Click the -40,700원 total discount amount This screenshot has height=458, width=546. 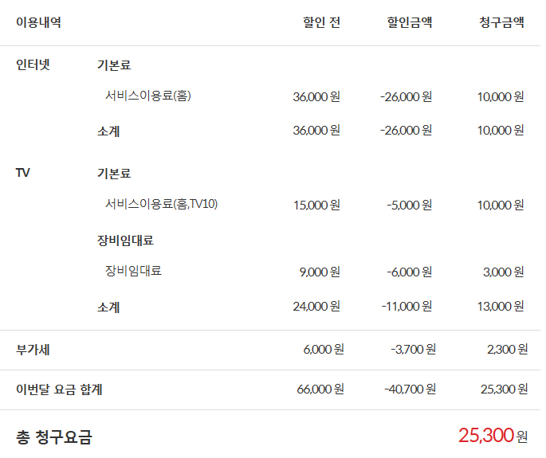coord(410,389)
